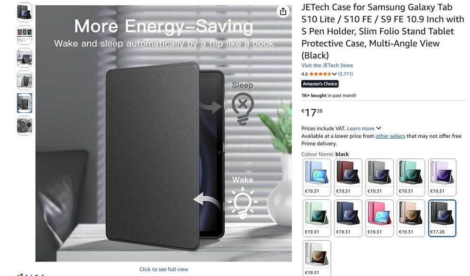The image size is (470, 276).
Task: View the colour options thumbnail image
Action: [24, 35]
